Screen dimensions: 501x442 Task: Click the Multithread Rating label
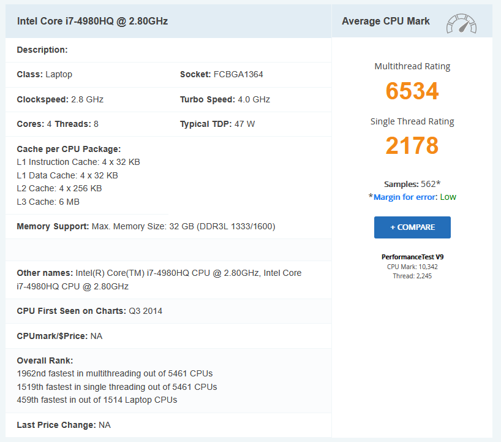[412, 66]
